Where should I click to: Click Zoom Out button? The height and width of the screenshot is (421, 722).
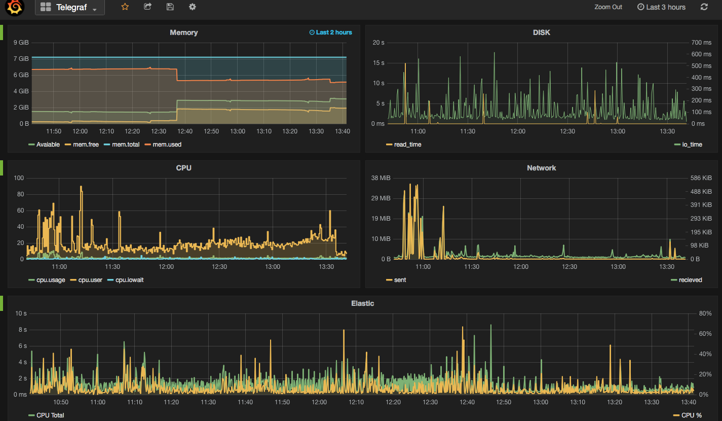coord(609,7)
